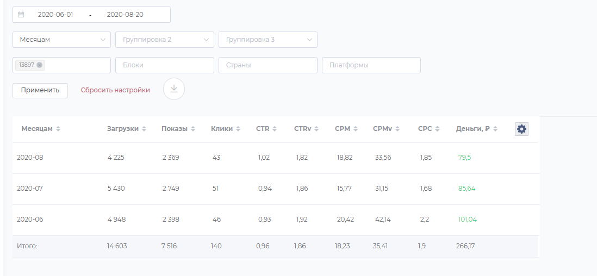Click the Сбросить настройки link
The height and width of the screenshot is (276, 597).
pos(115,90)
